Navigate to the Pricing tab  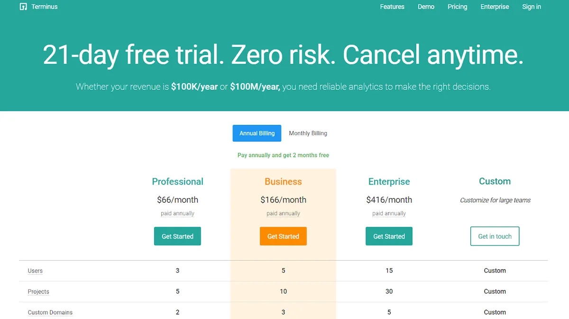(457, 7)
